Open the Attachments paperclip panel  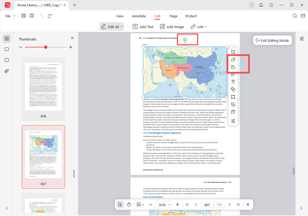pos(7,71)
